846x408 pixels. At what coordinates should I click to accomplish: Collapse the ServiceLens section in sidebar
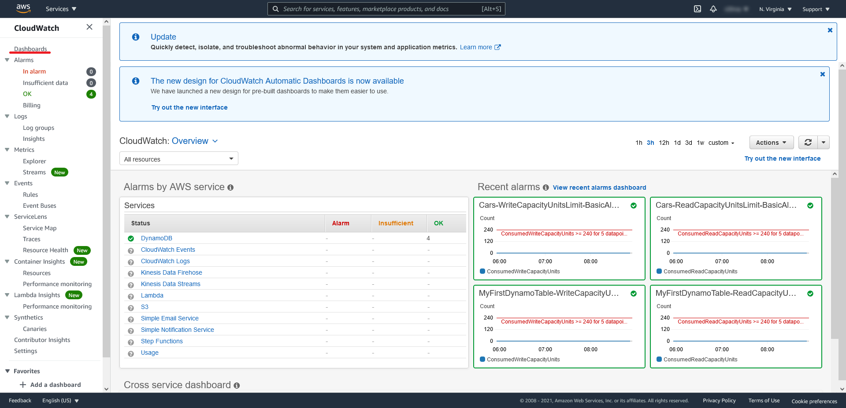point(7,217)
